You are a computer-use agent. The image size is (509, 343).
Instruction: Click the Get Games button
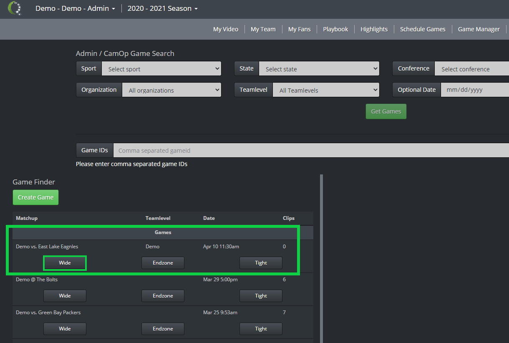(386, 111)
